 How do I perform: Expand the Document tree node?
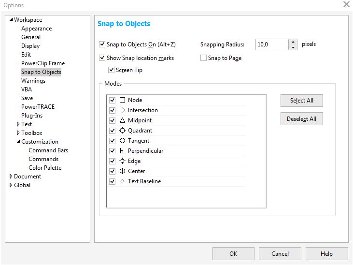click(11, 177)
